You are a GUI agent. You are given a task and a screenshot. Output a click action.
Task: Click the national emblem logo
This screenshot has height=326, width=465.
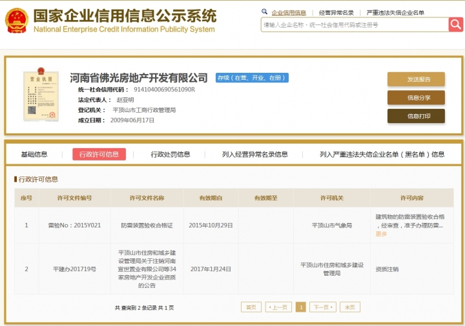tap(17, 21)
